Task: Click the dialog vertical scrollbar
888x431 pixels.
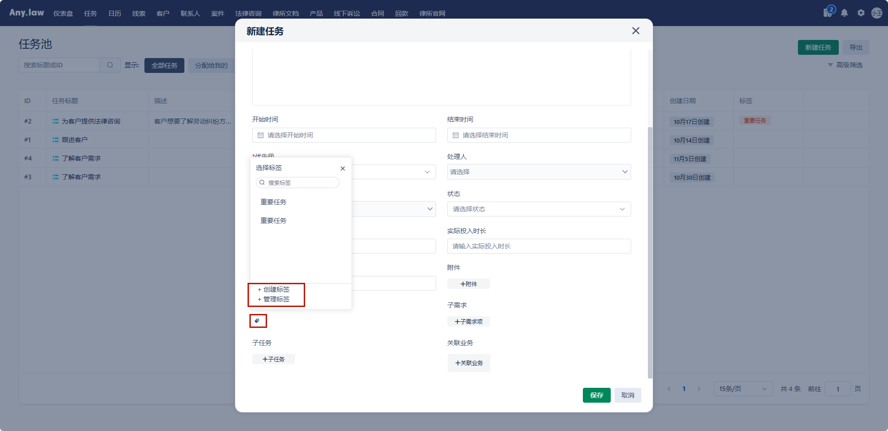Action: coord(650,253)
